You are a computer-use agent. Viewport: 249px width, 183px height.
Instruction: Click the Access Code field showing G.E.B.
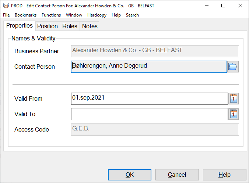155,129
